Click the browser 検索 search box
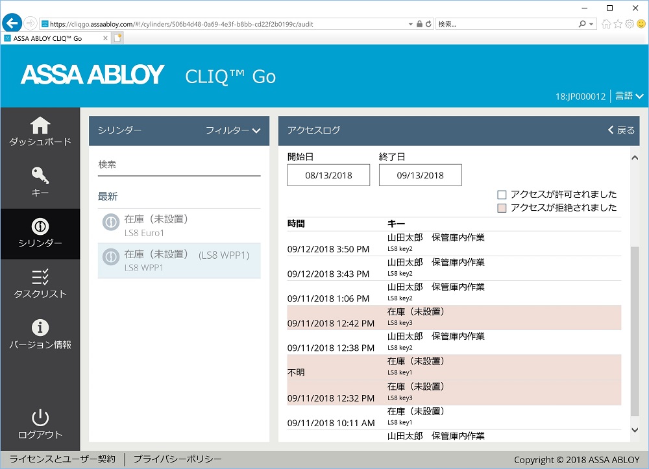Image resolution: width=649 pixels, height=469 pixels. [506, 24]
